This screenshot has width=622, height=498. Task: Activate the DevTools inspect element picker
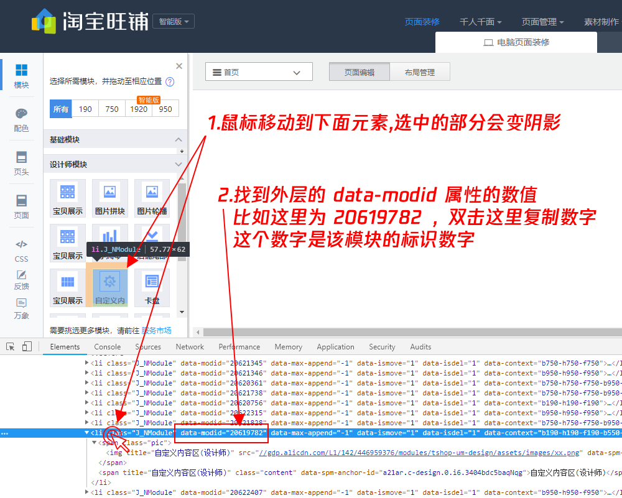(9, 346)
